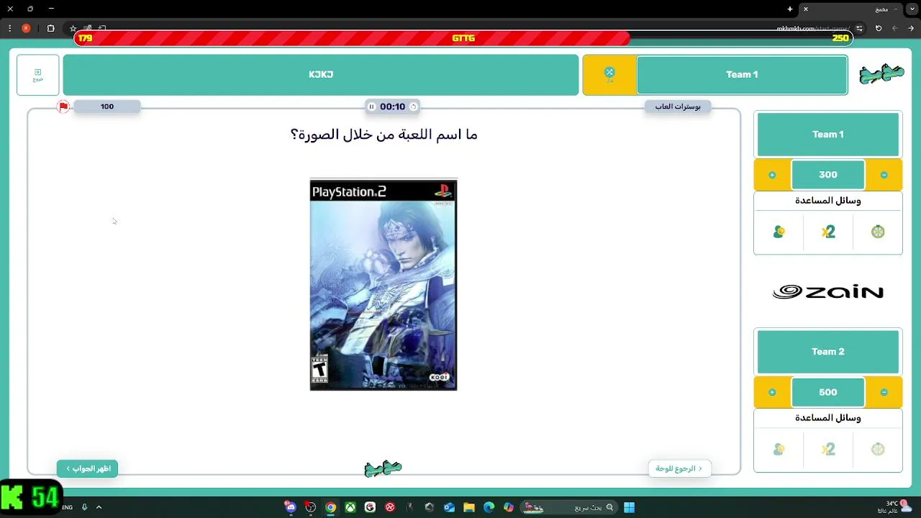Open the Chrome profile avatar
This screenshot has width=921, height=518.
pos(26,28)
